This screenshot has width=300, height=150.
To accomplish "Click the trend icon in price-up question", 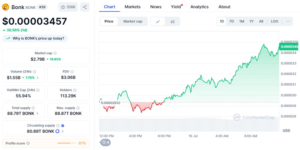I will [8, 38].
